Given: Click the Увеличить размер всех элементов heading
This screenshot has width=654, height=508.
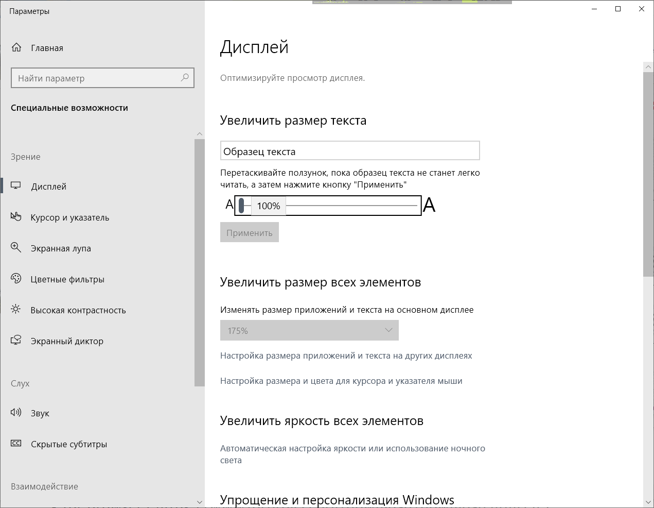Looking at the screenshot, I should coord(321,282).
